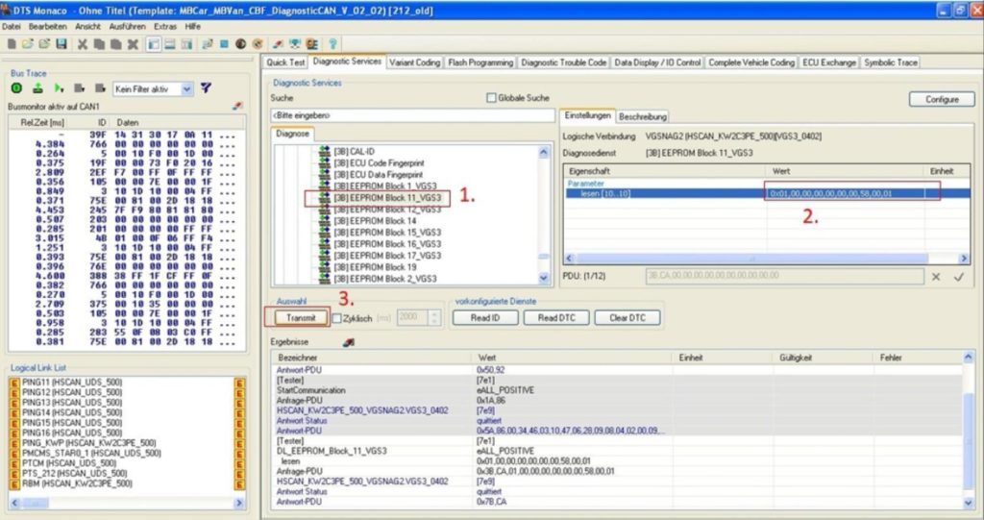Switch to the Symbolic Trace tab
Screen dimensions: 984x520
(891, 62)
